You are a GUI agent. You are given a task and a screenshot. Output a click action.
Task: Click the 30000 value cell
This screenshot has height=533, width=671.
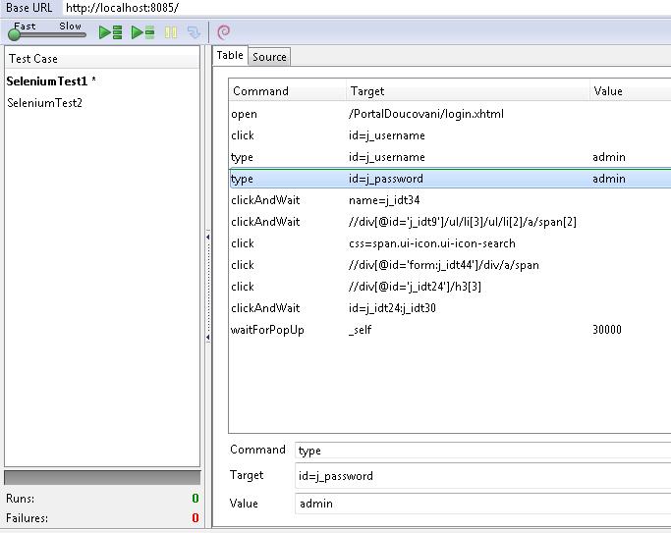coord(607,330)
